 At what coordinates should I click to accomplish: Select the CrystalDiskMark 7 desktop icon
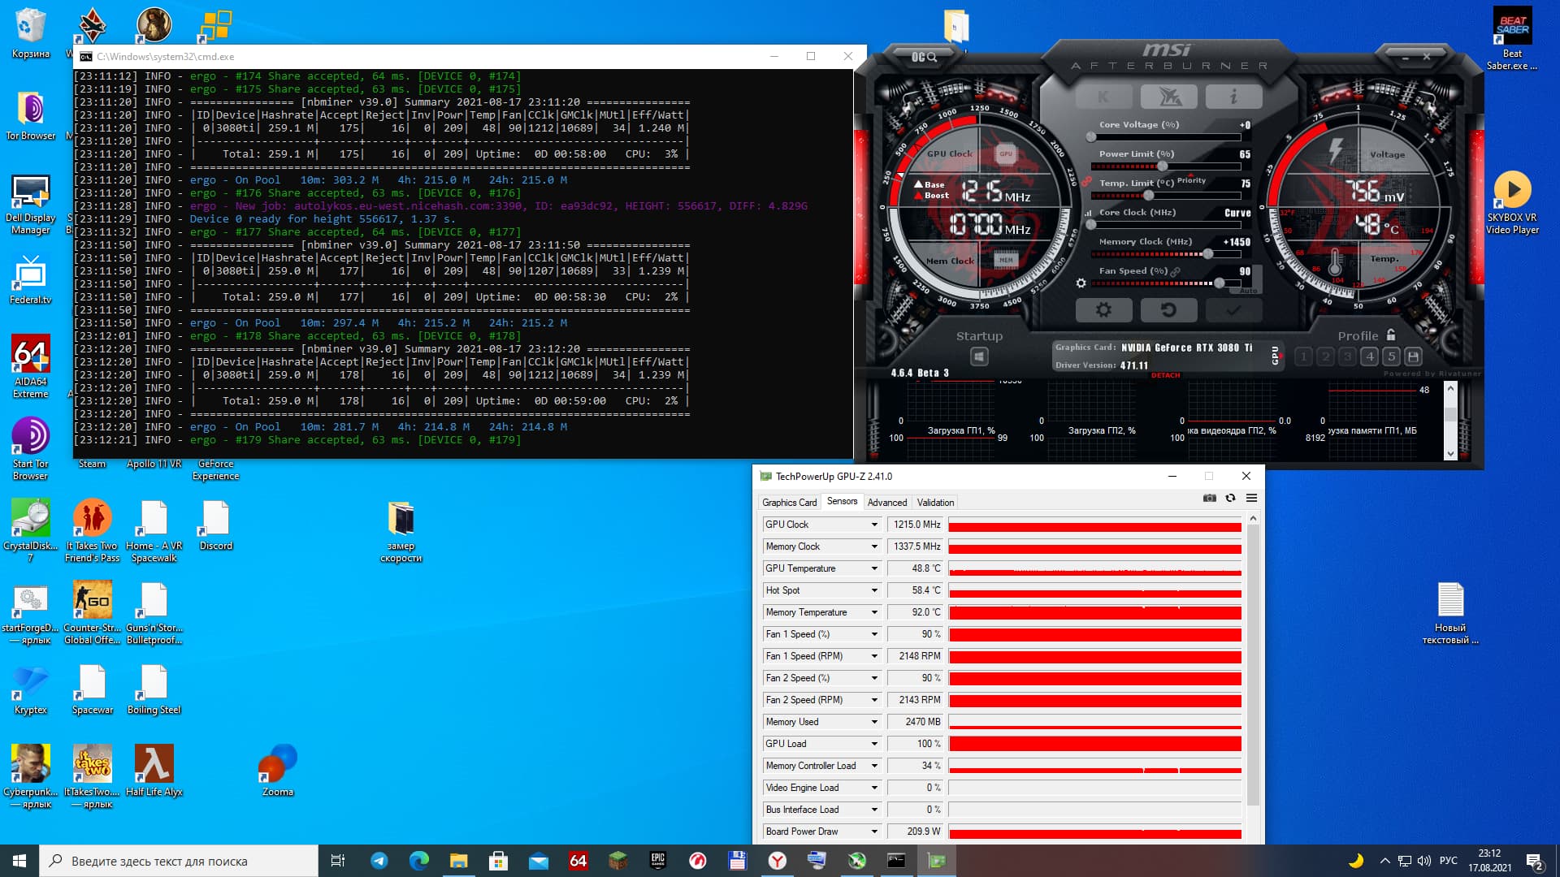click(31, 531)
